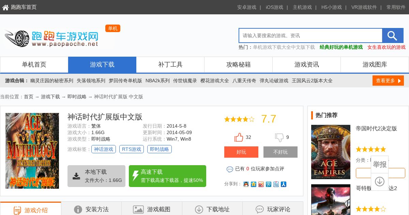Switch to 下载地址 tab
Viewport: 409px width, 215px height.
click(x=212, y=209)
